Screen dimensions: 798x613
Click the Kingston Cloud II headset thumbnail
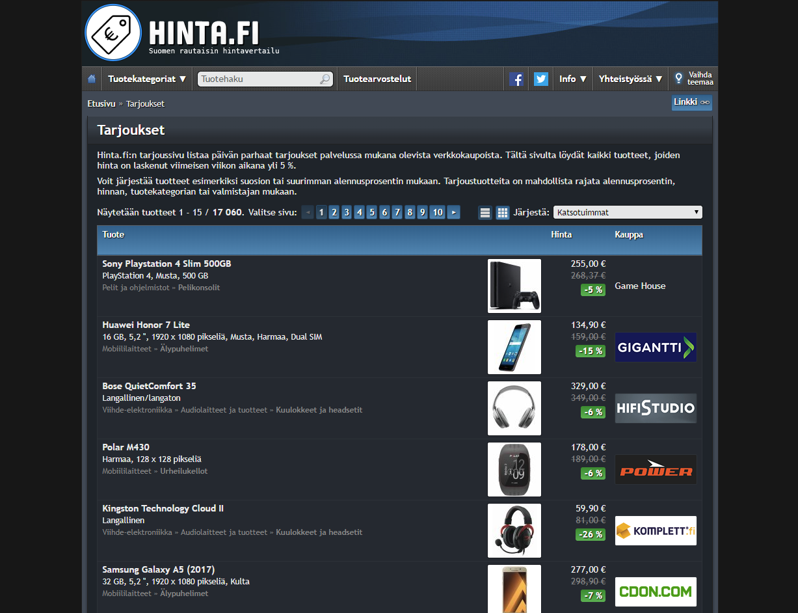(x=514, y=530)
